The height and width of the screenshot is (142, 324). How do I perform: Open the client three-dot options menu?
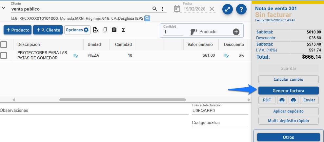tap(162, 9)
